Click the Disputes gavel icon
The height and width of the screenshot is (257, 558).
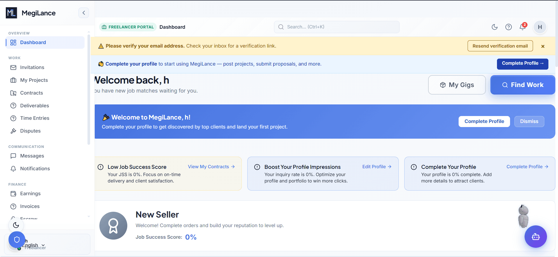pos(13,131)
